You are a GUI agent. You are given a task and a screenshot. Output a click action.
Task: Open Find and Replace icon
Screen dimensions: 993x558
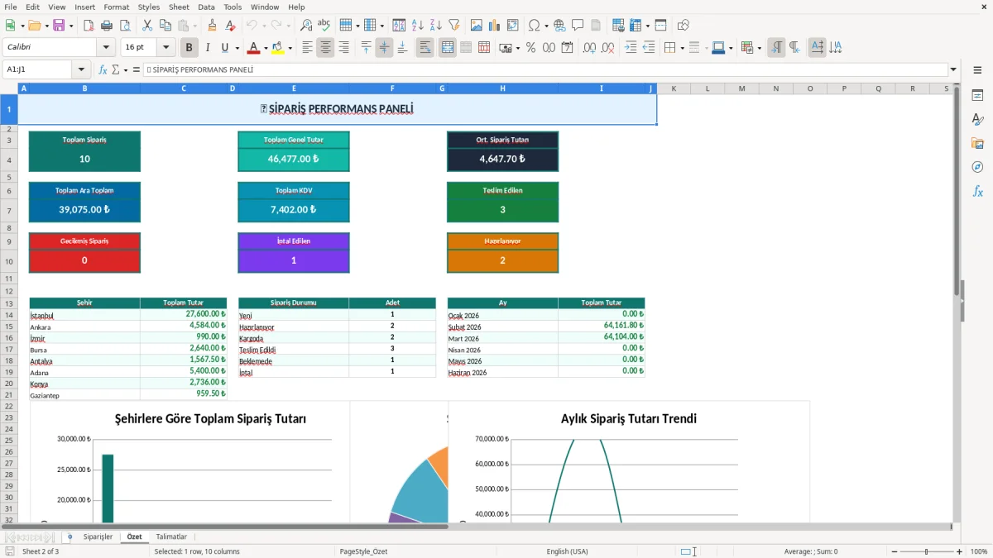[306, 26]
